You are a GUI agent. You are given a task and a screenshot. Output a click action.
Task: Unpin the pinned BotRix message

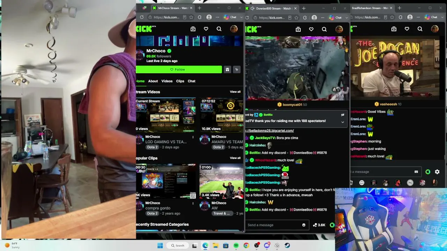(x=343, y=115)
